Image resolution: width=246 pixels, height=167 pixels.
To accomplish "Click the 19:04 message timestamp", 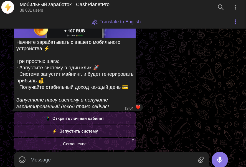I will click(129, 108).
